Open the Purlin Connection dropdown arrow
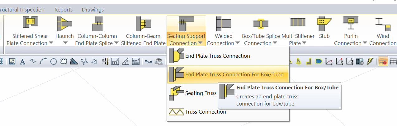Image resolution: width=397 pixels, height=126 pixels. (x=365, y=43)
